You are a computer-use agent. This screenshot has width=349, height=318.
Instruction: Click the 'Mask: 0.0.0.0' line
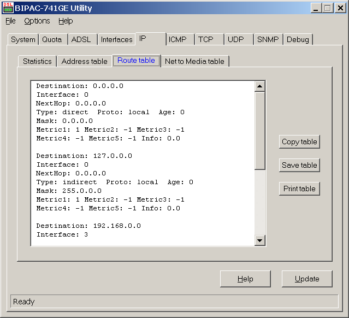[x=64, y=121]
